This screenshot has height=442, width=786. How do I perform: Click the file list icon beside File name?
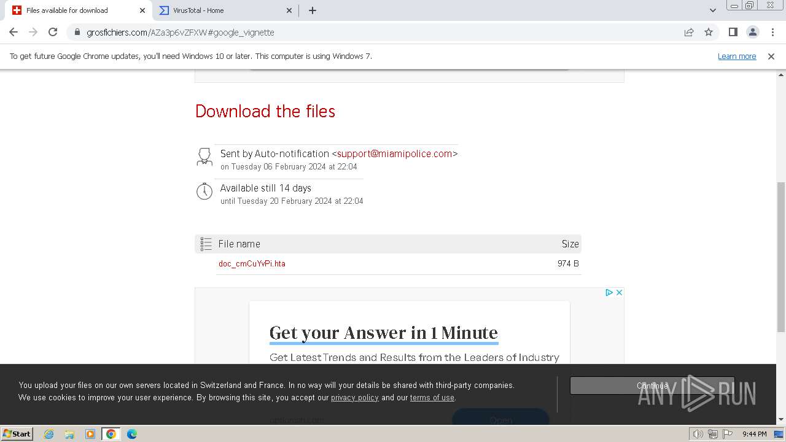206,244
